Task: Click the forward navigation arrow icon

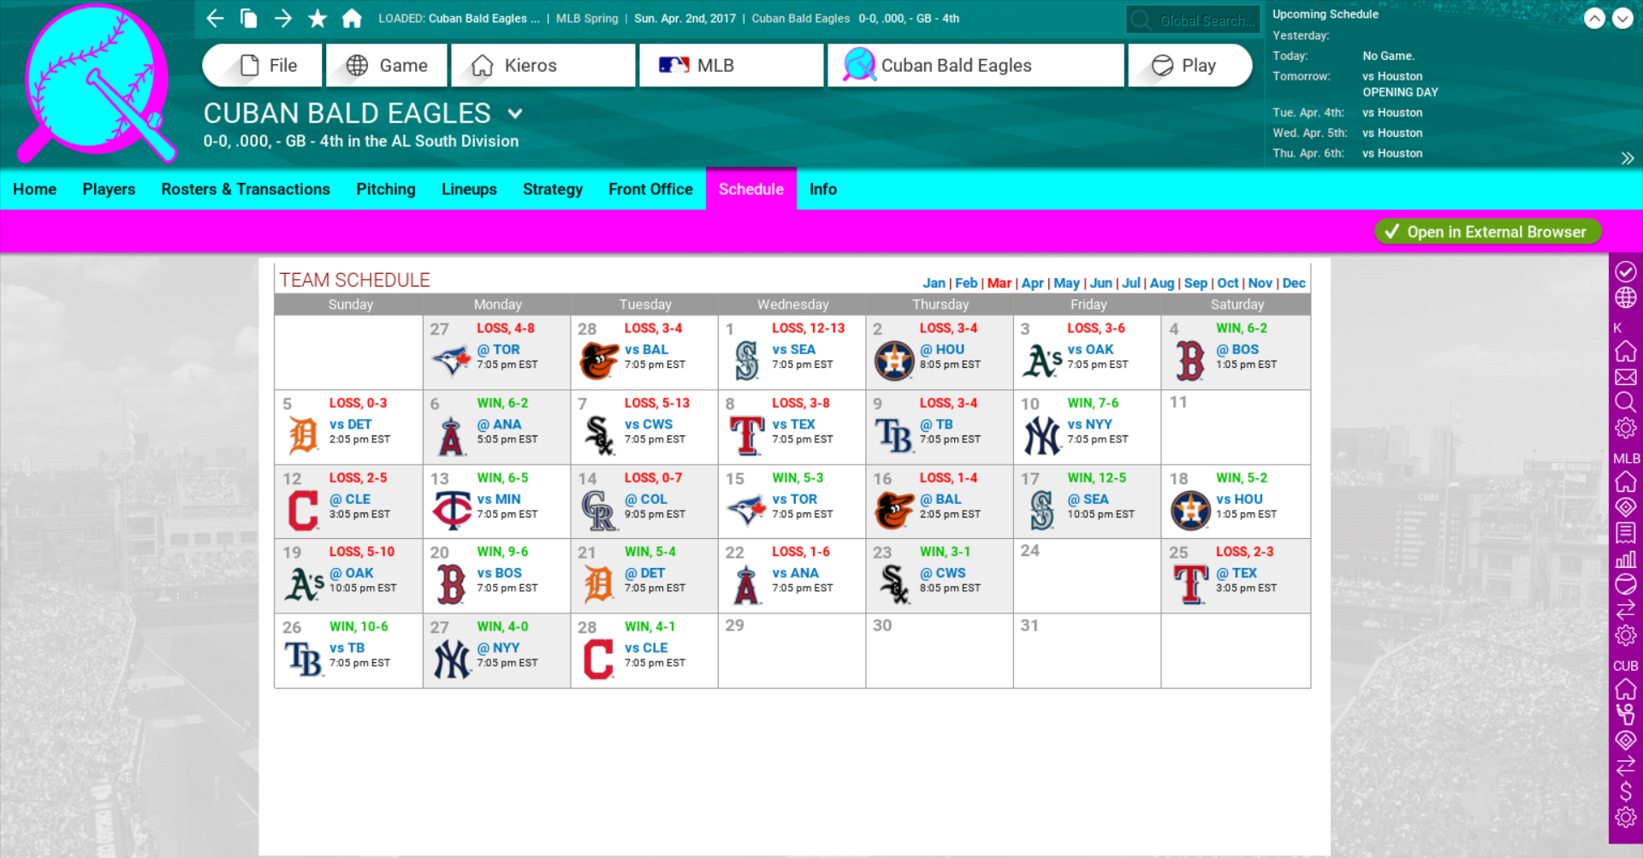Action: pos(283,18)
